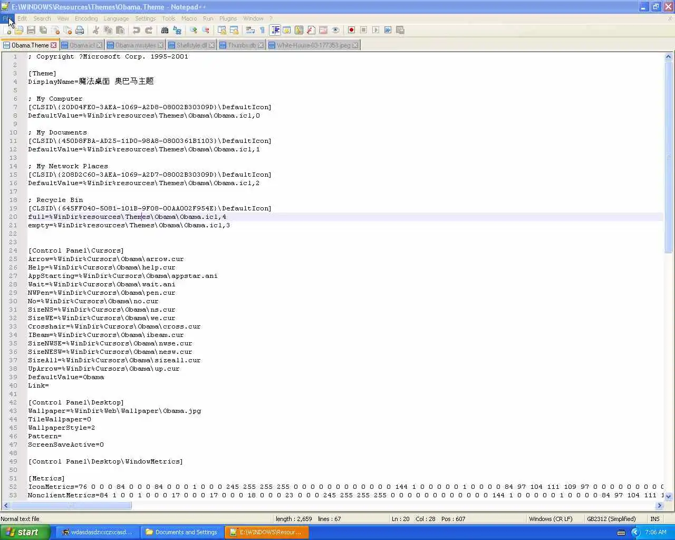Image resolution: width=675 pixels, height=540 pixels.
Task: Click the Replace toolbar icon
Action: pyautogui.click(x=177, y=30)
